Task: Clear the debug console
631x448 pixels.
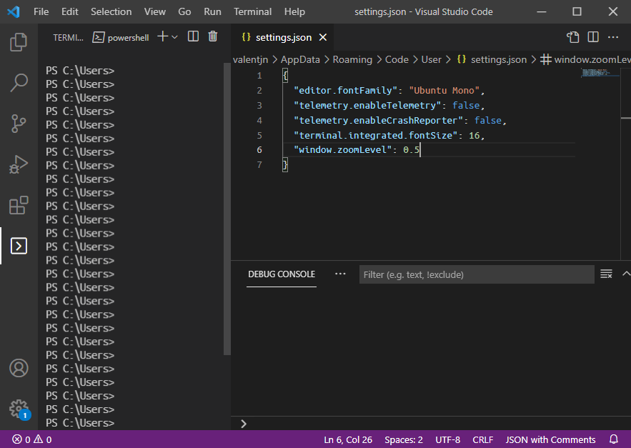Action: [x=606, y=274]
